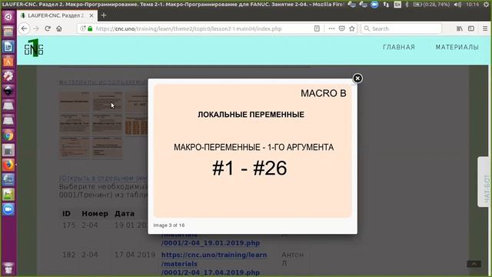The height and width of the screenshot is (277, 492).
Task: Open the Firefox hamburger menu
Action: [485, 28]
